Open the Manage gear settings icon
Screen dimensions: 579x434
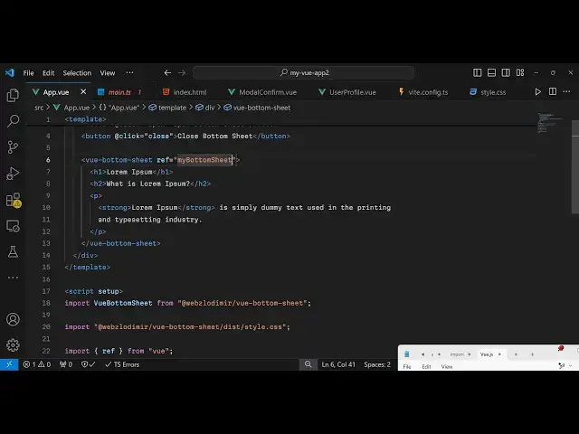pos(13,345)
